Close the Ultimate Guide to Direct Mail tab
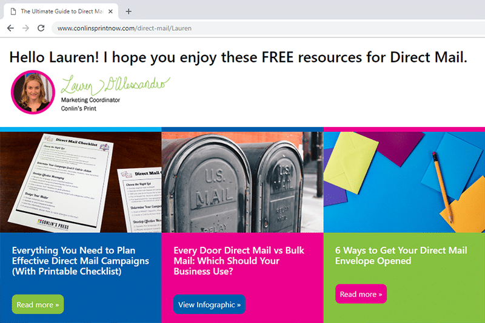This screenshot has height=323, width=485. pos(110,11)
